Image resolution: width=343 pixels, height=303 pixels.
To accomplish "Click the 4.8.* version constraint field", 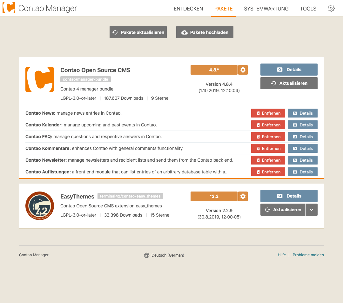I will pyautogui.click(x=214, y=70).
